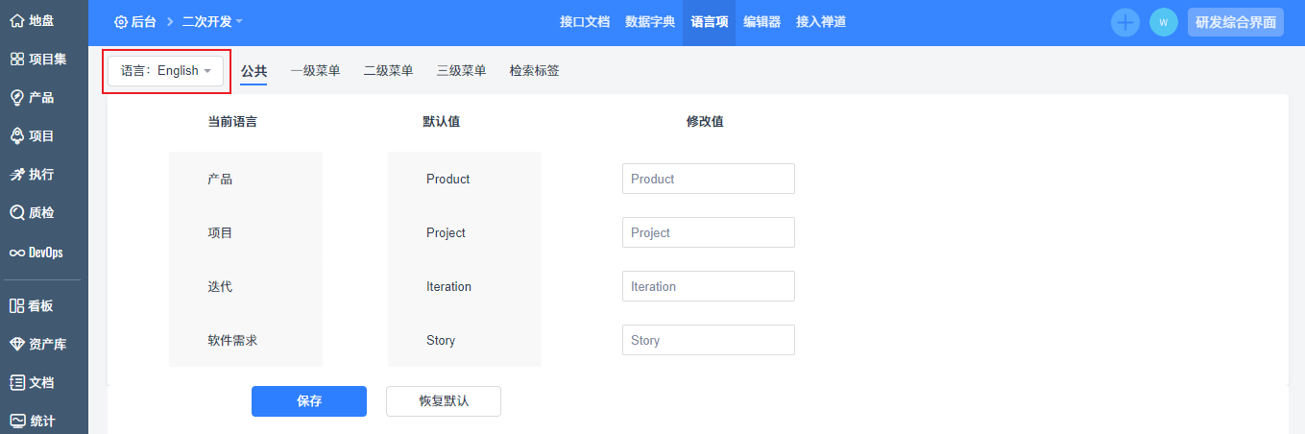Click the blue plus create button
Screen dimensions: 1305x434
pyautogui.click(x=1125, y=22)
